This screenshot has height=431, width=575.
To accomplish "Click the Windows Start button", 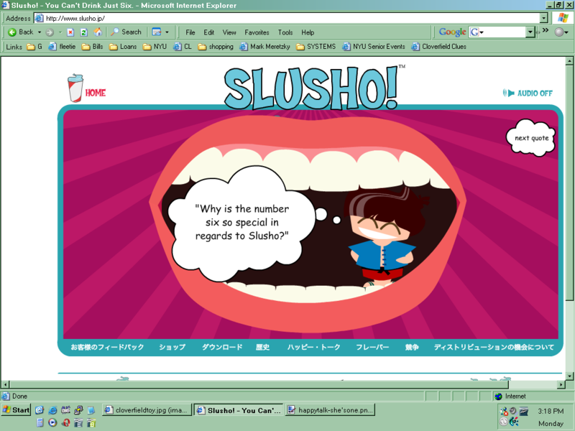I will 16,409.
